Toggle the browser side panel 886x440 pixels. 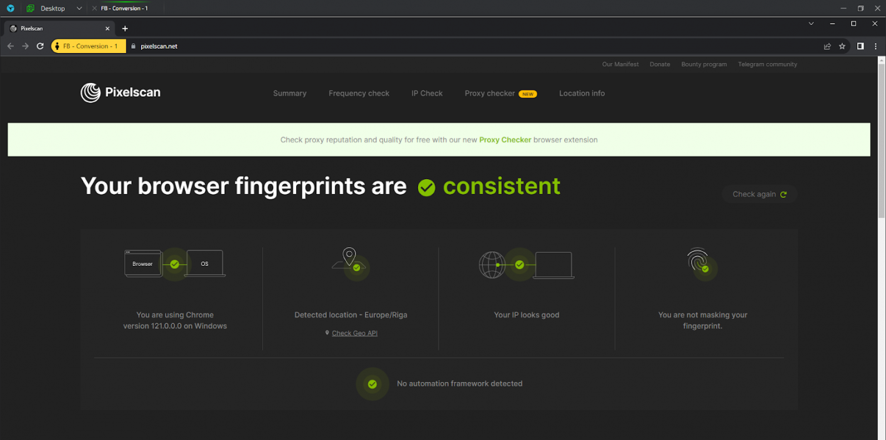point(860,46)
